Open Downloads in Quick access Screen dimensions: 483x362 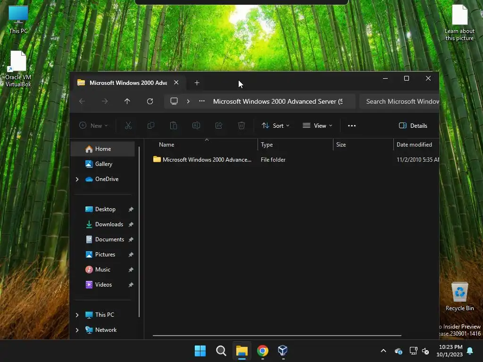click(109, 224)
